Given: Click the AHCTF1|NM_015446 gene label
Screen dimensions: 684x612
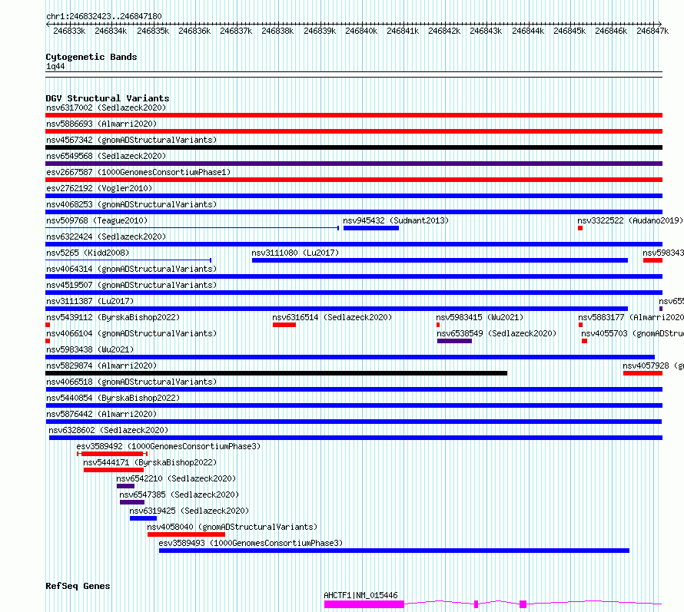Looking at the screenshot, I should point(360,595).
